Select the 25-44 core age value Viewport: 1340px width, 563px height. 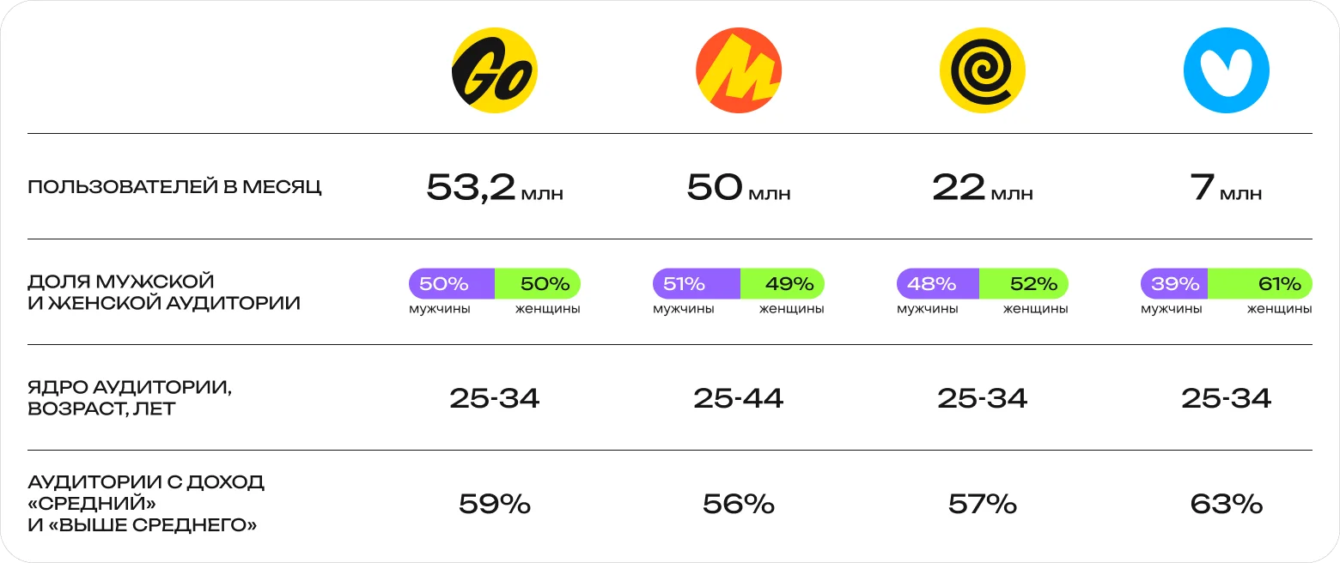pos(739,398)
